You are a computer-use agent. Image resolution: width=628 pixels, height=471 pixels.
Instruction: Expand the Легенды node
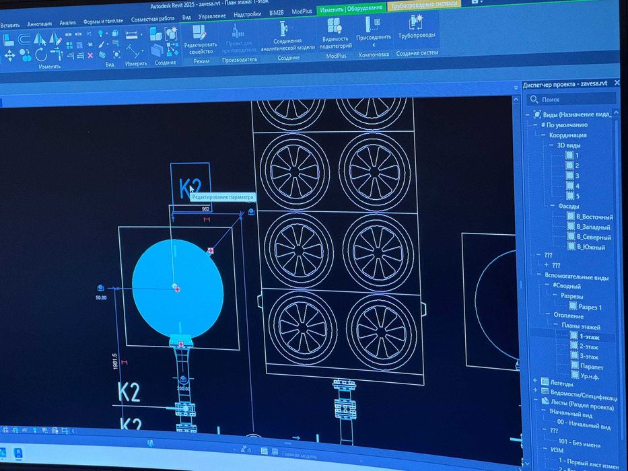(x=535, y=380)
